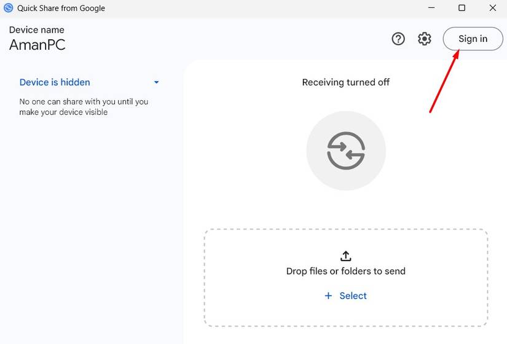Click the device hidden description text

pos(84,107)
